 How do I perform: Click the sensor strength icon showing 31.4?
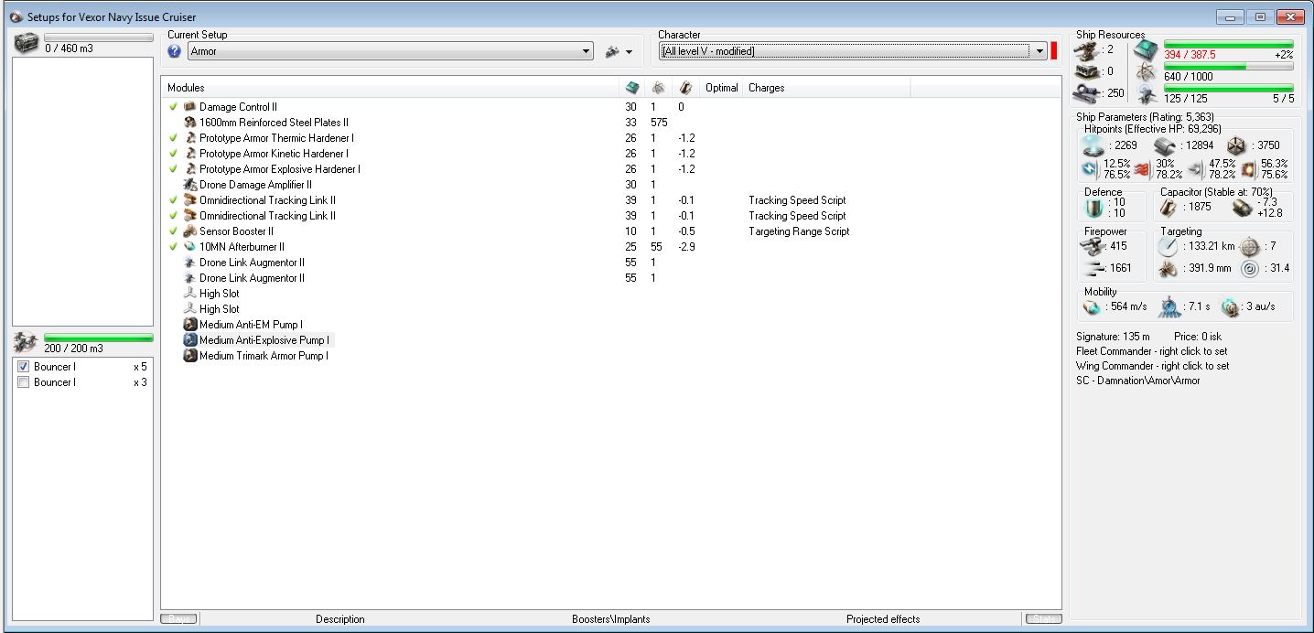[1249, 269]
